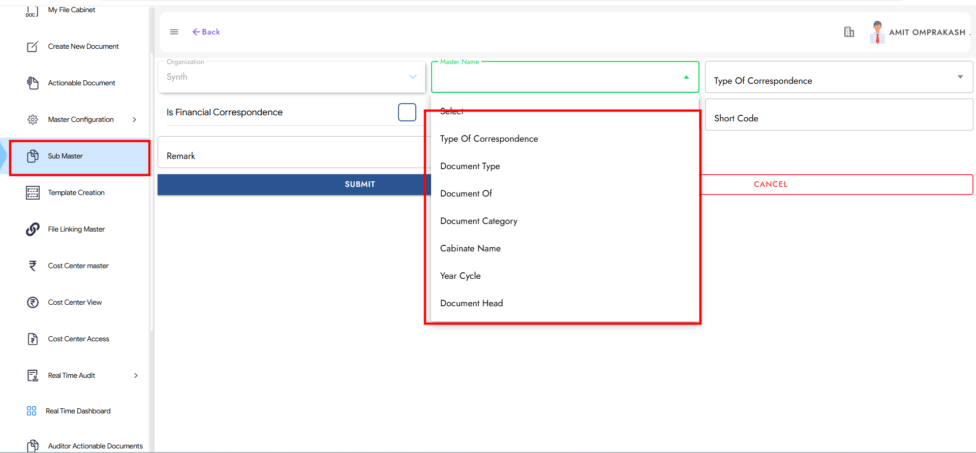Click the Template Creation icon
Image resolution: width=976 pixels, height=453 pixels.
click(x=33, y=192)
